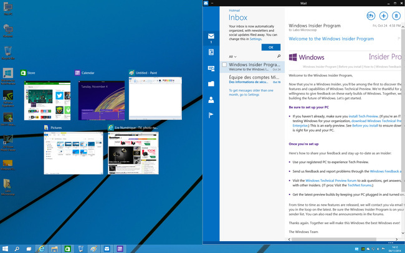Open the Recycle Bin desktop icon
The width and height of the screenshot is (405, 253).
coord(7,53)
